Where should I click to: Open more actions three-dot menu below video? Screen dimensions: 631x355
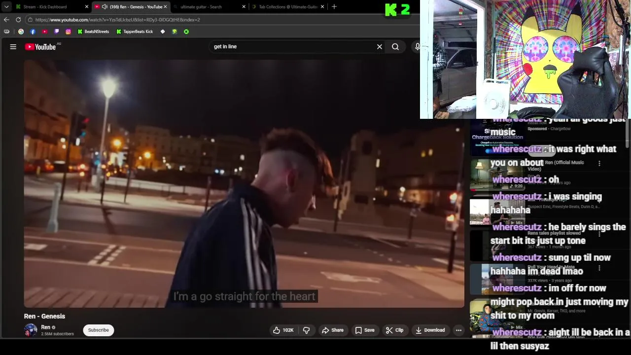click(x=458, y=330)
